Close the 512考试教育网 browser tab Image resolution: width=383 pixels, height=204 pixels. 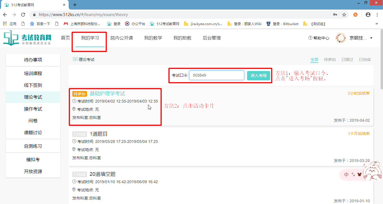[x=64, y=5]
